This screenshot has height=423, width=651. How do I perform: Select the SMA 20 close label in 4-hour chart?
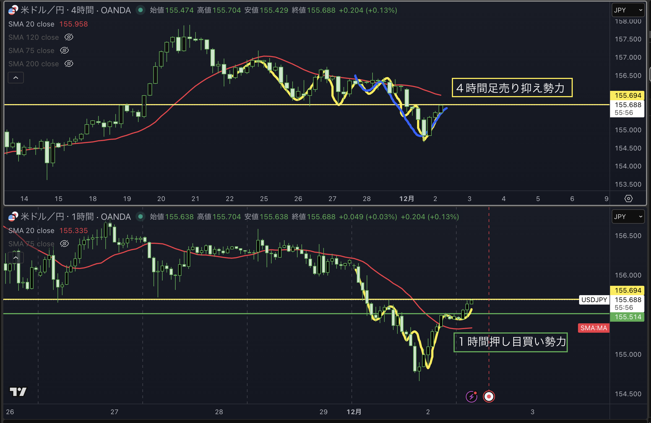click(x=31, y=24)
